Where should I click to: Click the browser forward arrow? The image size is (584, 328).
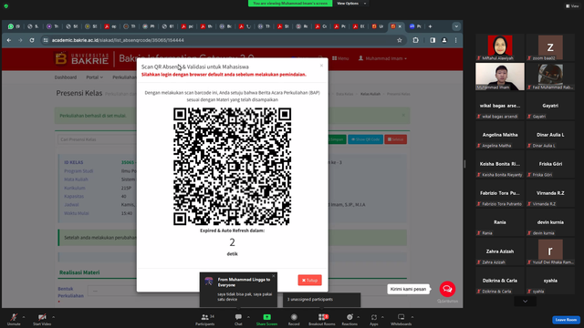pyautogui.click(x=20, y=40)
